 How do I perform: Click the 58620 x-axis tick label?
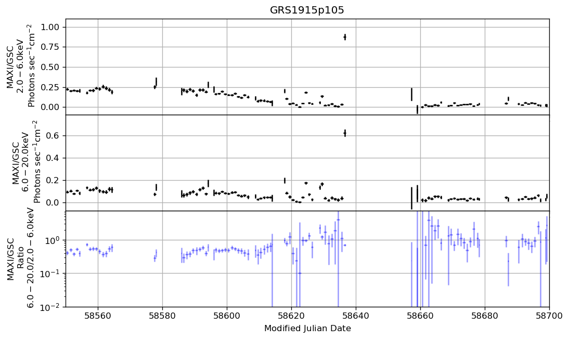tap(291, 316)
